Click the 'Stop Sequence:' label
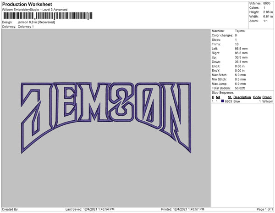275x213 pixels. tap(223, 93)
